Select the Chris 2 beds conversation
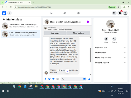The image size is (131, 98). click(x=20, y=34)
